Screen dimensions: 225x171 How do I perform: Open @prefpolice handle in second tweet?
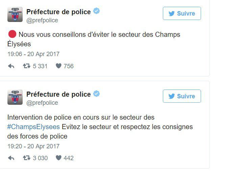pos(42,103)
